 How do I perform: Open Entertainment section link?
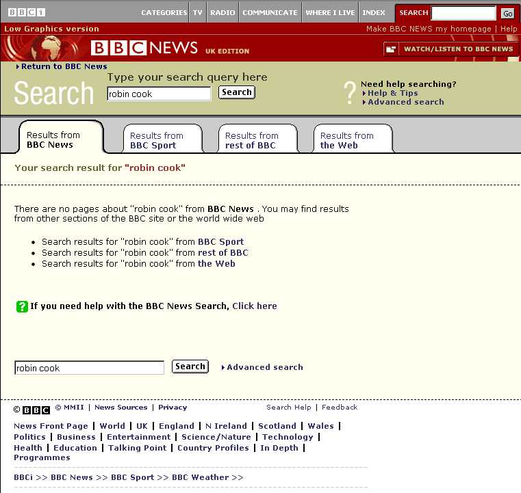point(138,437)
